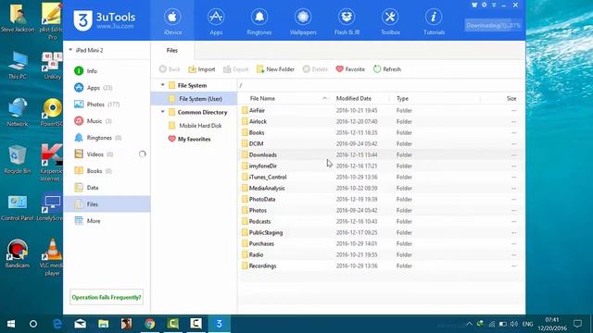The height and width of the screenshot is (333, 593).
Task: Click the Favorite heart button
Action: tap(350, 69)
